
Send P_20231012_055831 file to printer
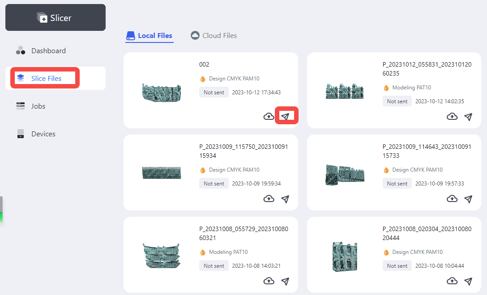[468, 117]
